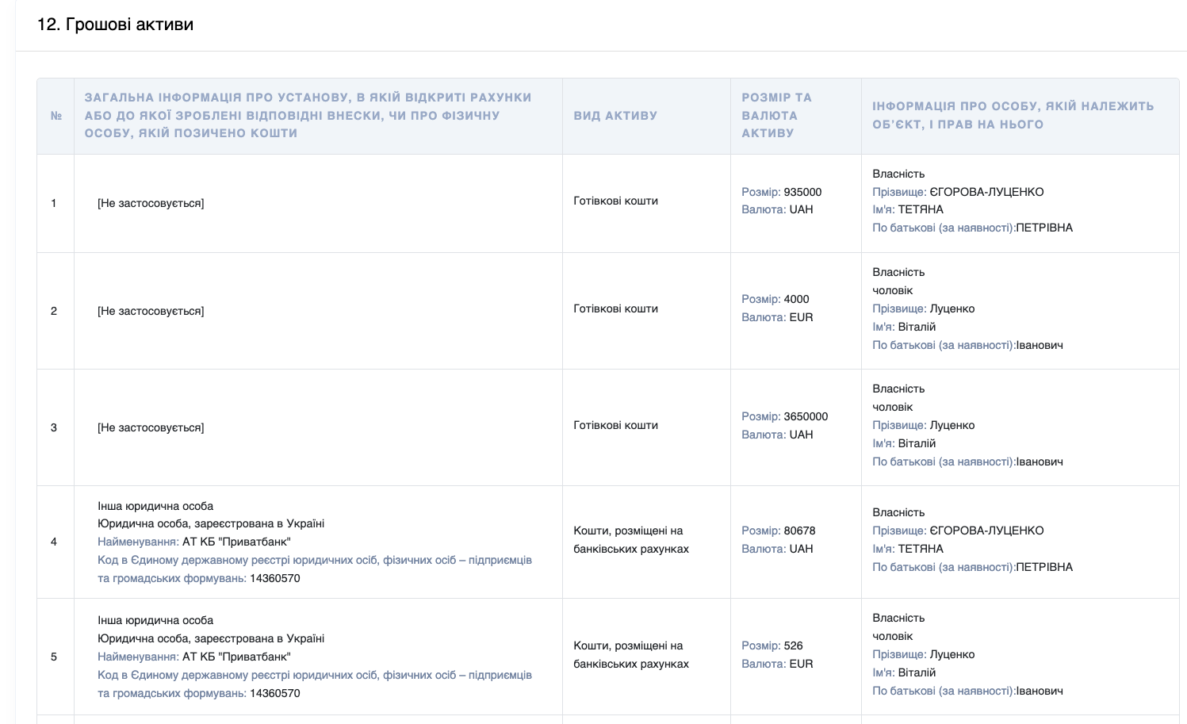Click the 'Вид активу' column header
1187x724 pixels.
615,116
